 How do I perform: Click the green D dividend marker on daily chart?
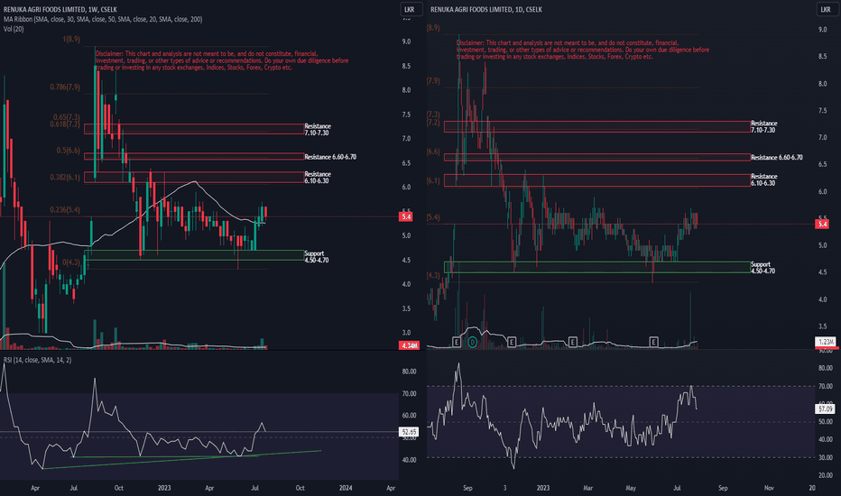point(473,342)
